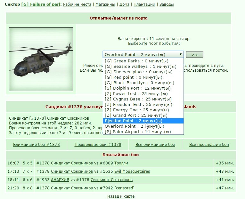Click the +47 мин. value
The width and height of the screenshot is (245, 199).
coord(225,188)
